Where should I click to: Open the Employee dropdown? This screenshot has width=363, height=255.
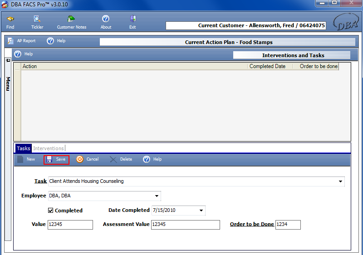[x=157, y=196]
